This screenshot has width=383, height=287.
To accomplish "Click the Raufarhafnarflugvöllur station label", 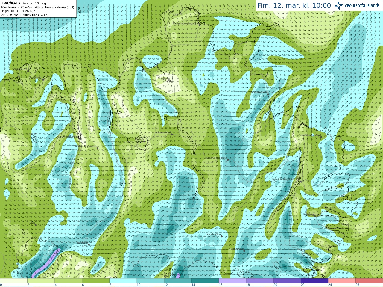I will click(x=186, y=23).
